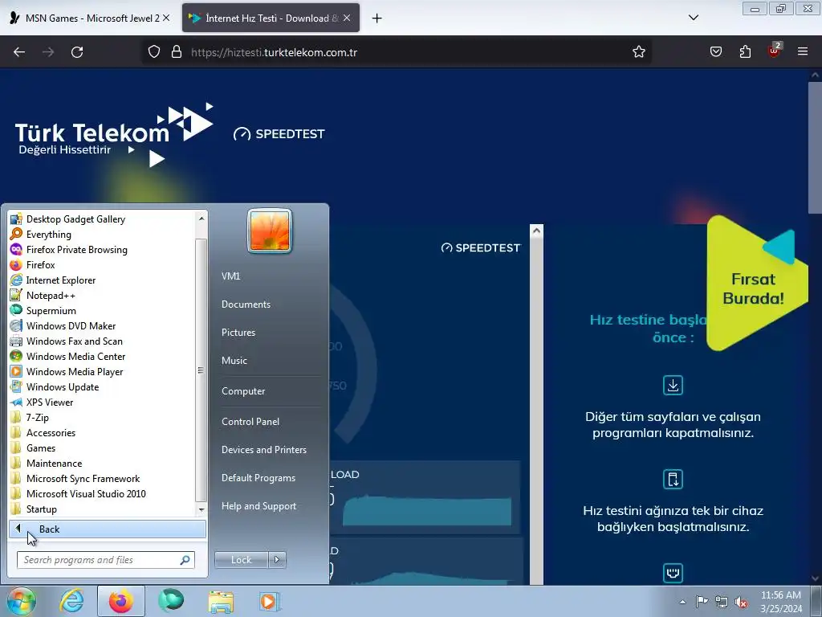Open the VM1 user folder
This screenshot has width=822, height=617.
[230, 276]
